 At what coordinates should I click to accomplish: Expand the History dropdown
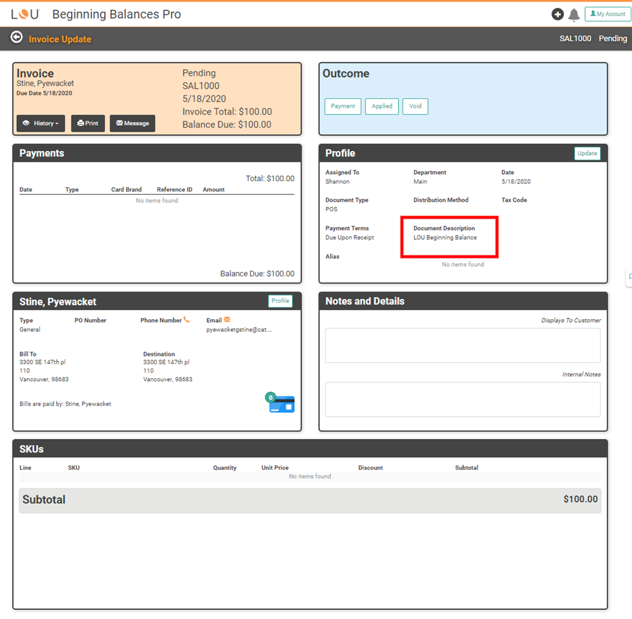click(40, 123)
